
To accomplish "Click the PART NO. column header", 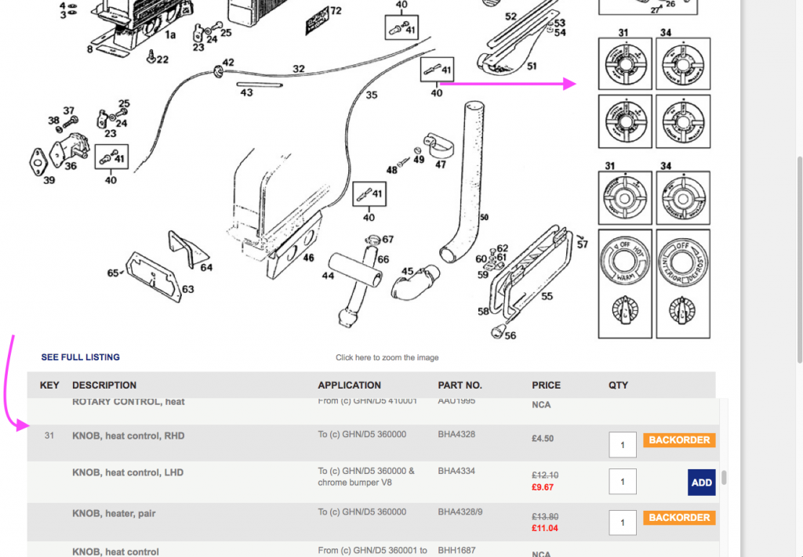I will [460, 385].
